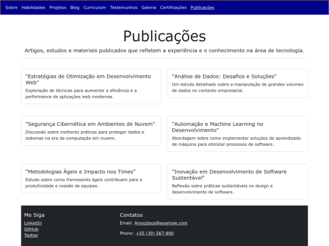Navigate to Certificações

pyautogui.click(x=173, y=7)
